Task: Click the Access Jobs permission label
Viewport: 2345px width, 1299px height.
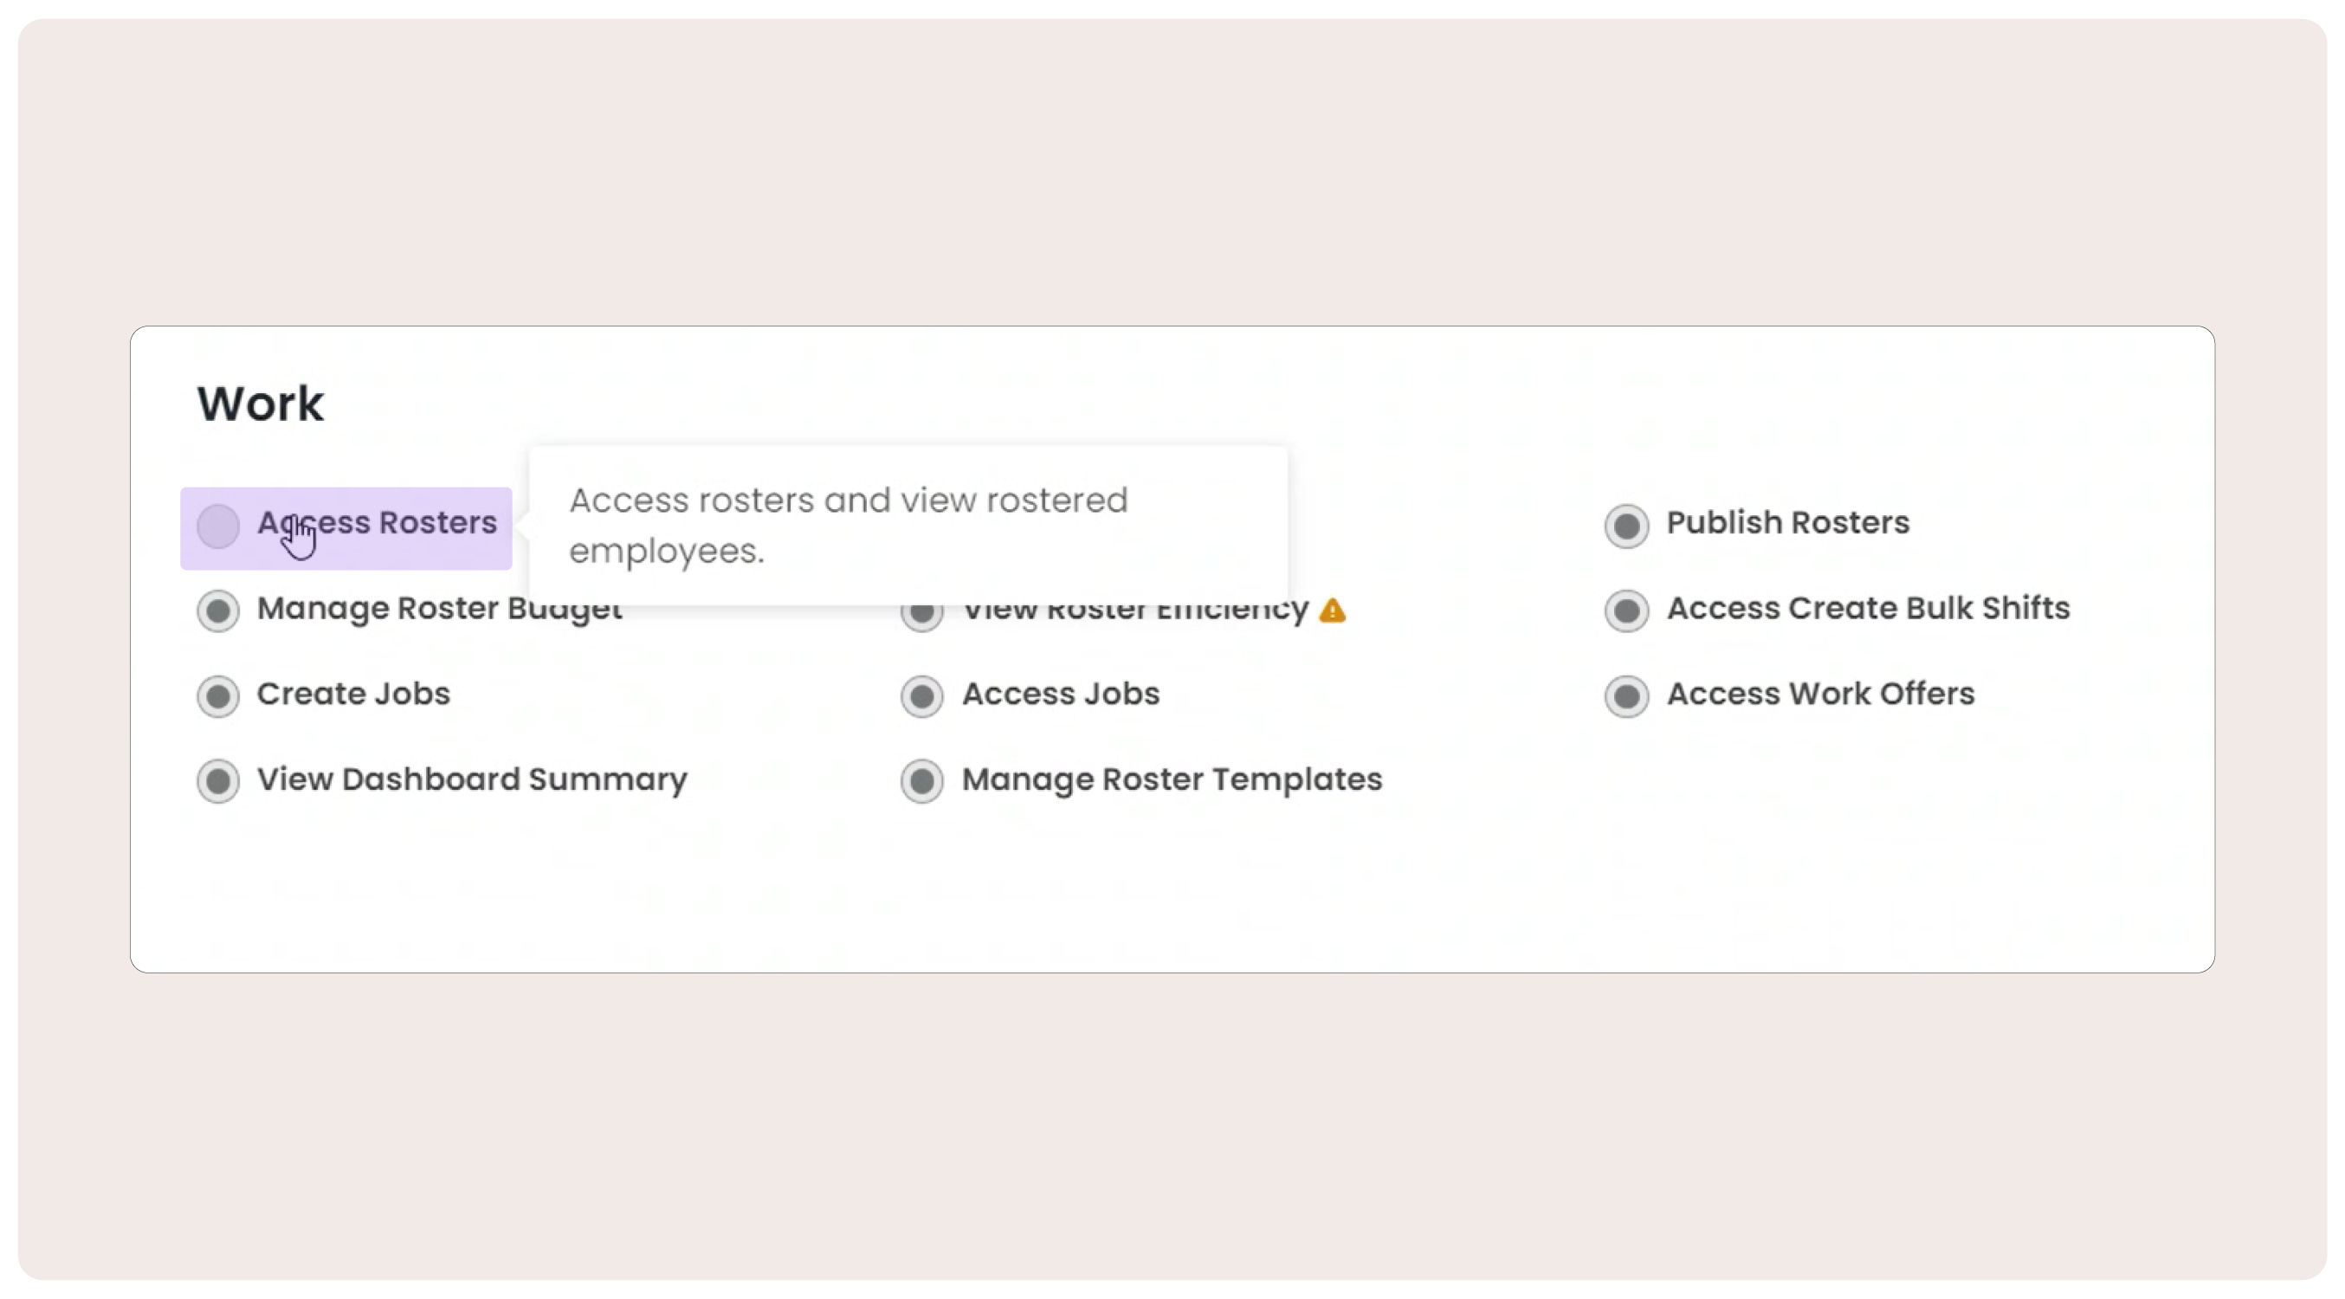Action: pos(1061,694)
